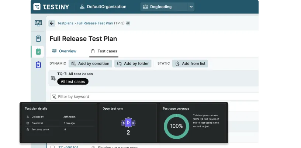This screenshot has height=148, width=301.
Task: Open the test cases clipboard sidebar icon
Action: click(38, 38)
